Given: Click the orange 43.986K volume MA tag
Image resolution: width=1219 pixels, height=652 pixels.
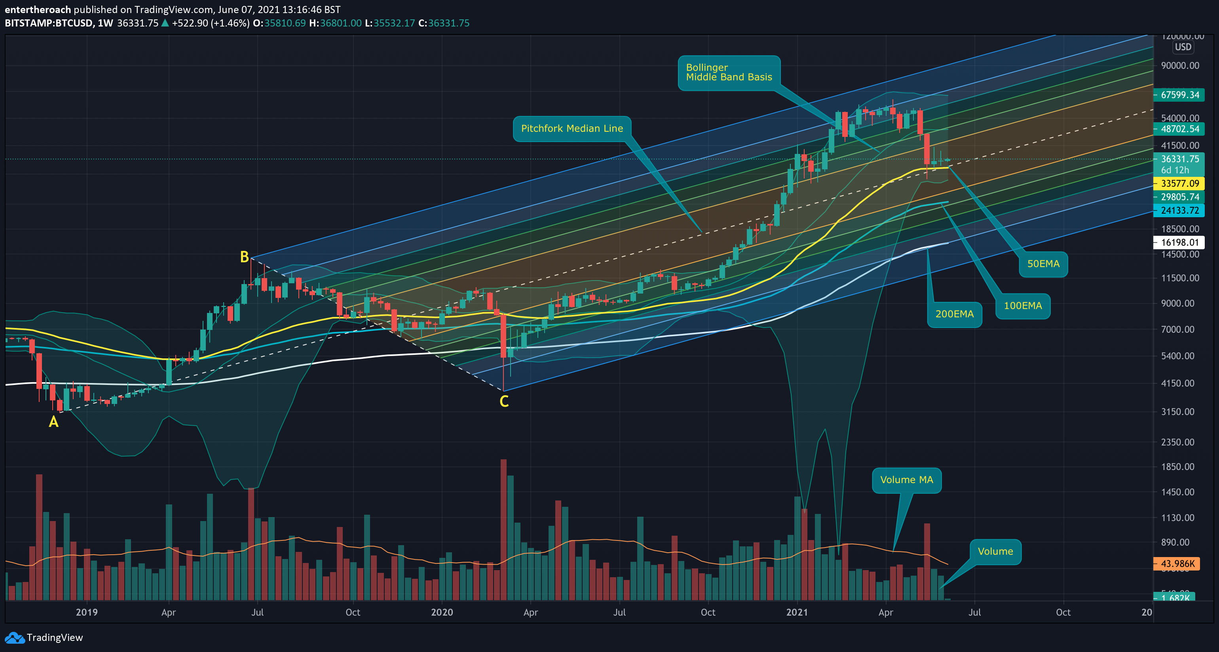Looking at the screenshot, I should tap(1176, 563).
